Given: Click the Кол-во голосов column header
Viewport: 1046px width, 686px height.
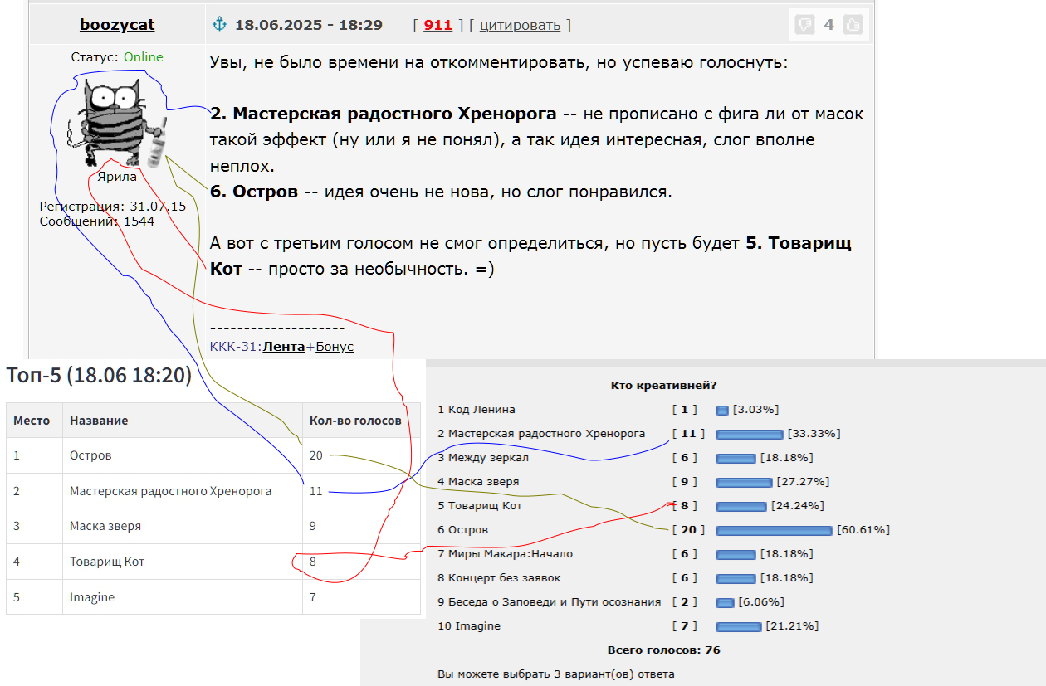Looking at the screenshot, I should (354, 421).
